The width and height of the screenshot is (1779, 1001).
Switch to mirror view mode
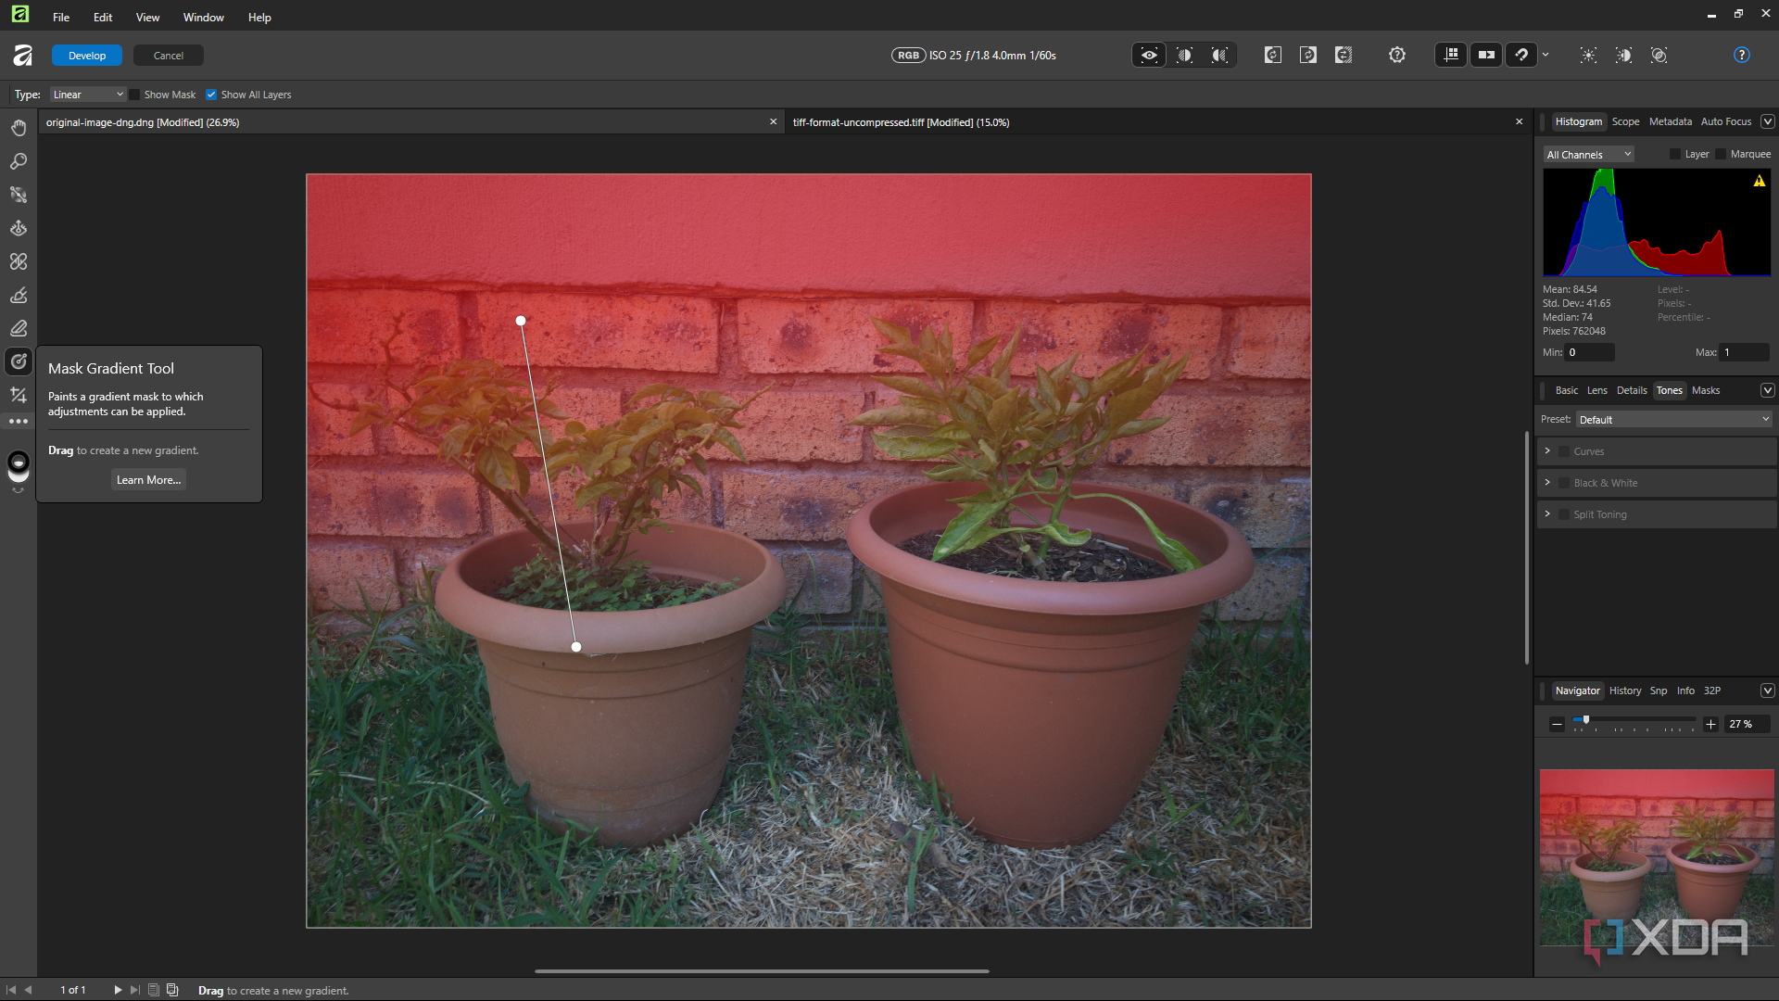tap(1219, 56)
